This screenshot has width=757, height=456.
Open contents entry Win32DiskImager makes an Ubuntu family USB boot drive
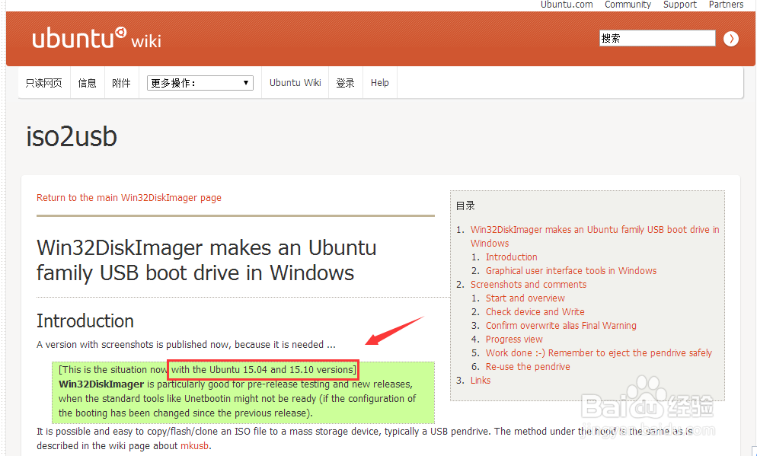pyautogui.click(x=595, y=237)
